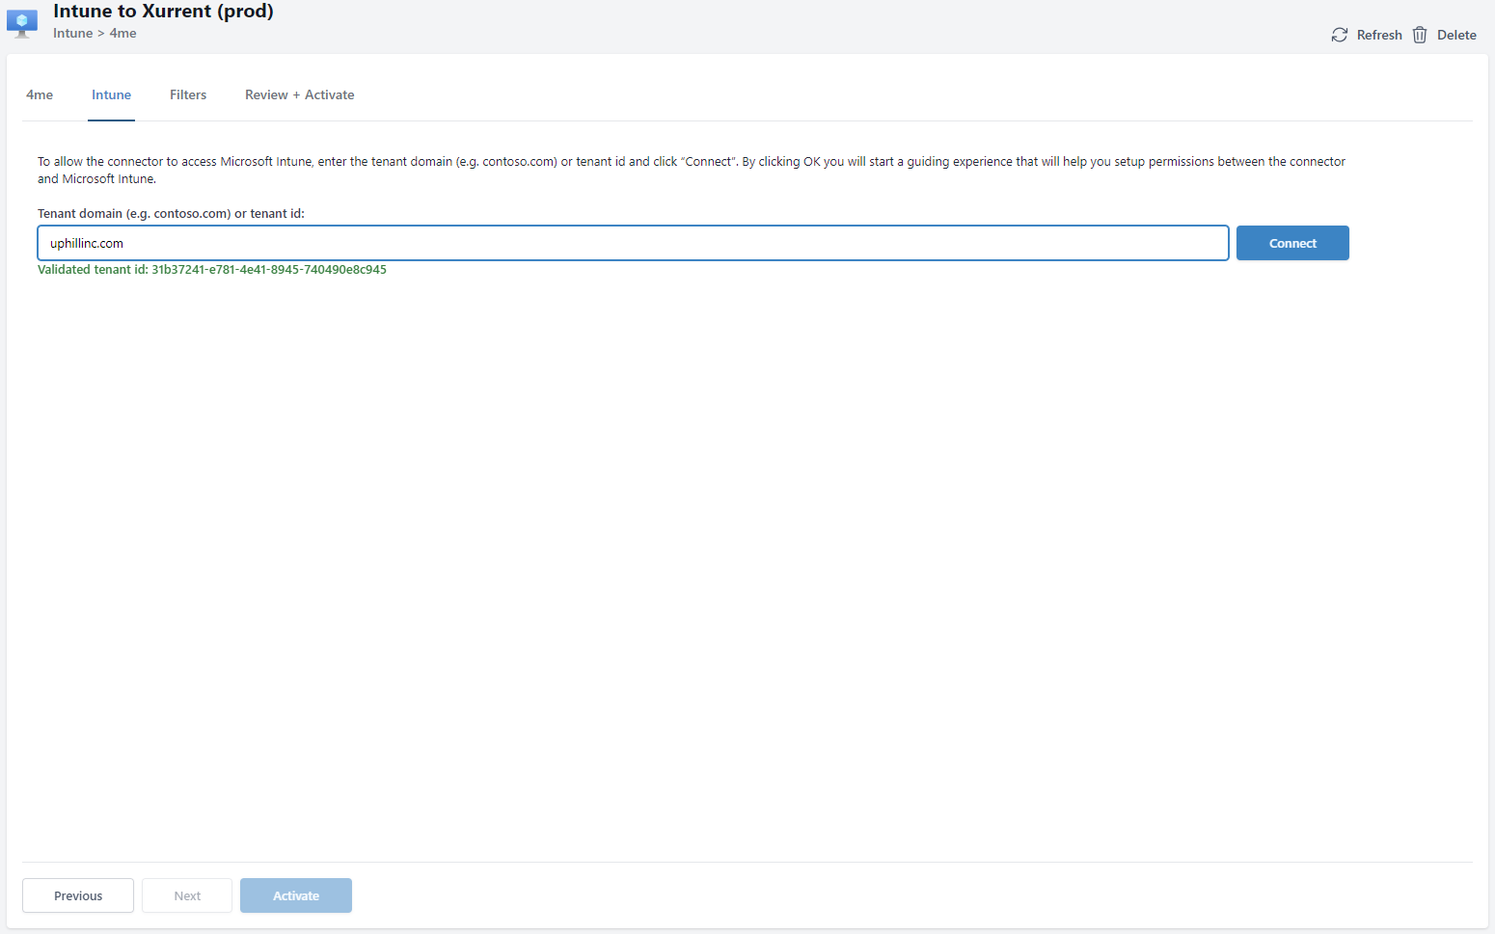Click the circular arrows Refresh icon
Screen dimensions: 1495x934
1339,35
